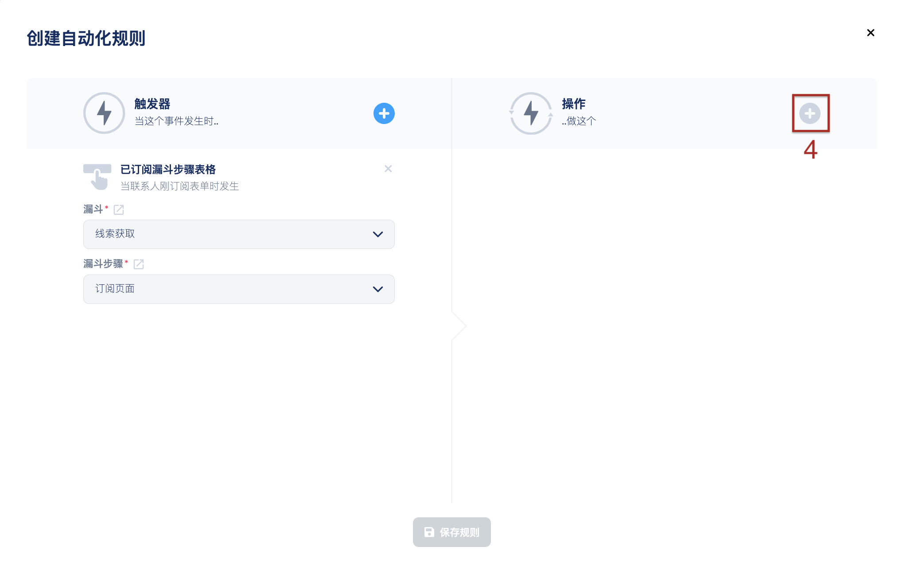Click the 触发器 lightning bolt icon
Viewport: 903px width, 574px height.
tap(104, 113)
